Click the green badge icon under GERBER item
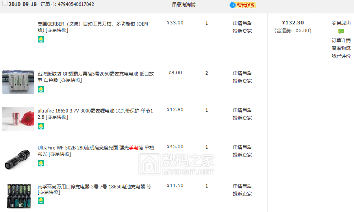This screenshot has height=212, width=354. pos(41,39)
